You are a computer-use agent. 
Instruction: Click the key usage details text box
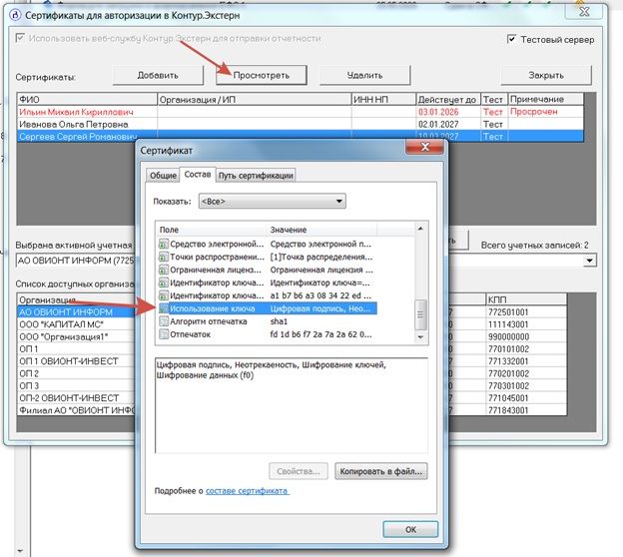pos(292,405)
